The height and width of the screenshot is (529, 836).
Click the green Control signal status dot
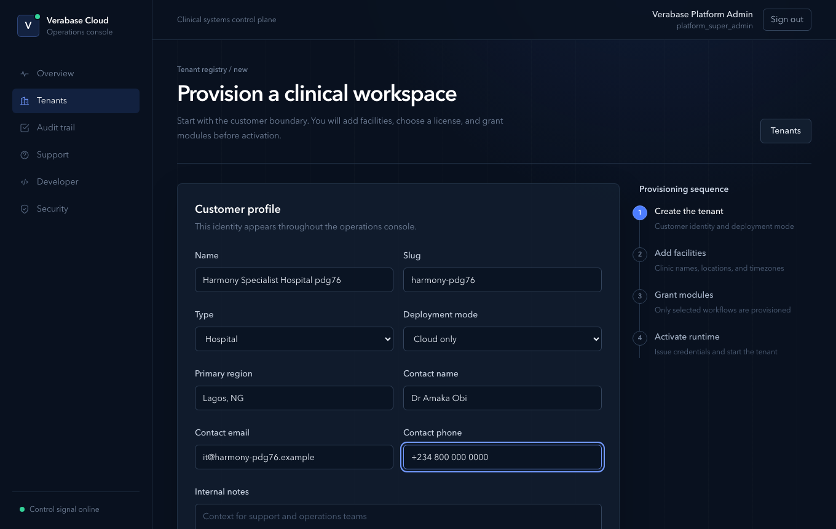[22, 509]
